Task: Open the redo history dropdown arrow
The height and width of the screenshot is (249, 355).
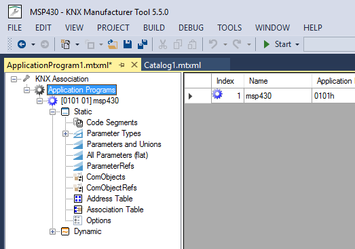Action: 249,44
